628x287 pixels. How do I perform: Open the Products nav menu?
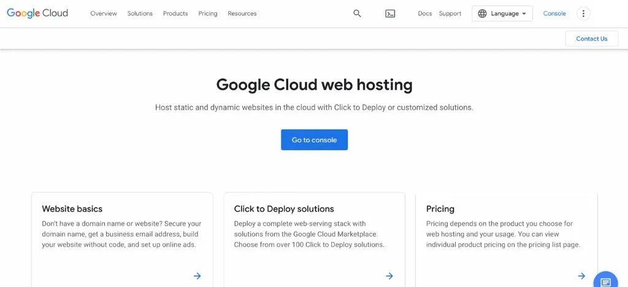(x=175, y=13)
